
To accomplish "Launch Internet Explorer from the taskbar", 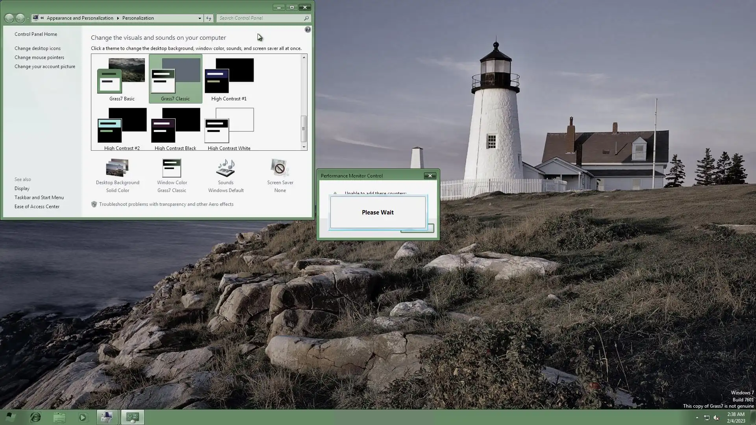I will [x=35, y=417].
